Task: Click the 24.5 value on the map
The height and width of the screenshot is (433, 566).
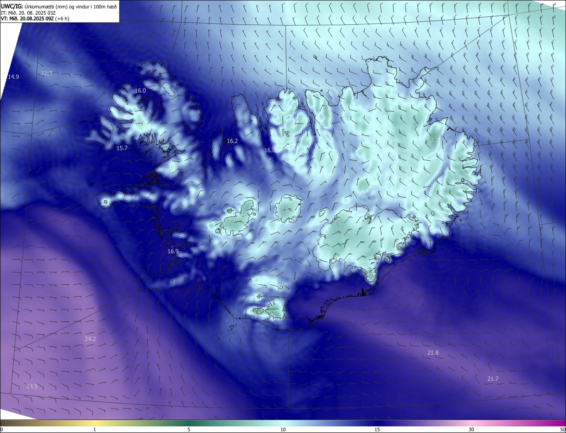Action: coord(32,387)
